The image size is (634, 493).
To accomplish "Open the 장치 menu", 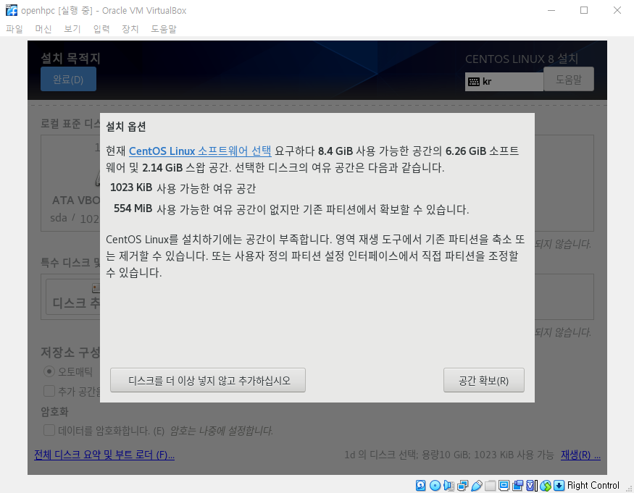I will pos(130,29).
